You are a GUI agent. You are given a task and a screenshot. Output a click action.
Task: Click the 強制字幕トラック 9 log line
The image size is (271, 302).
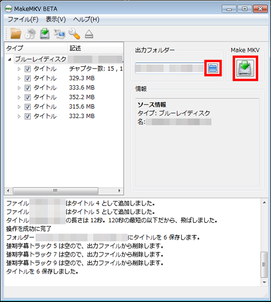85,263
